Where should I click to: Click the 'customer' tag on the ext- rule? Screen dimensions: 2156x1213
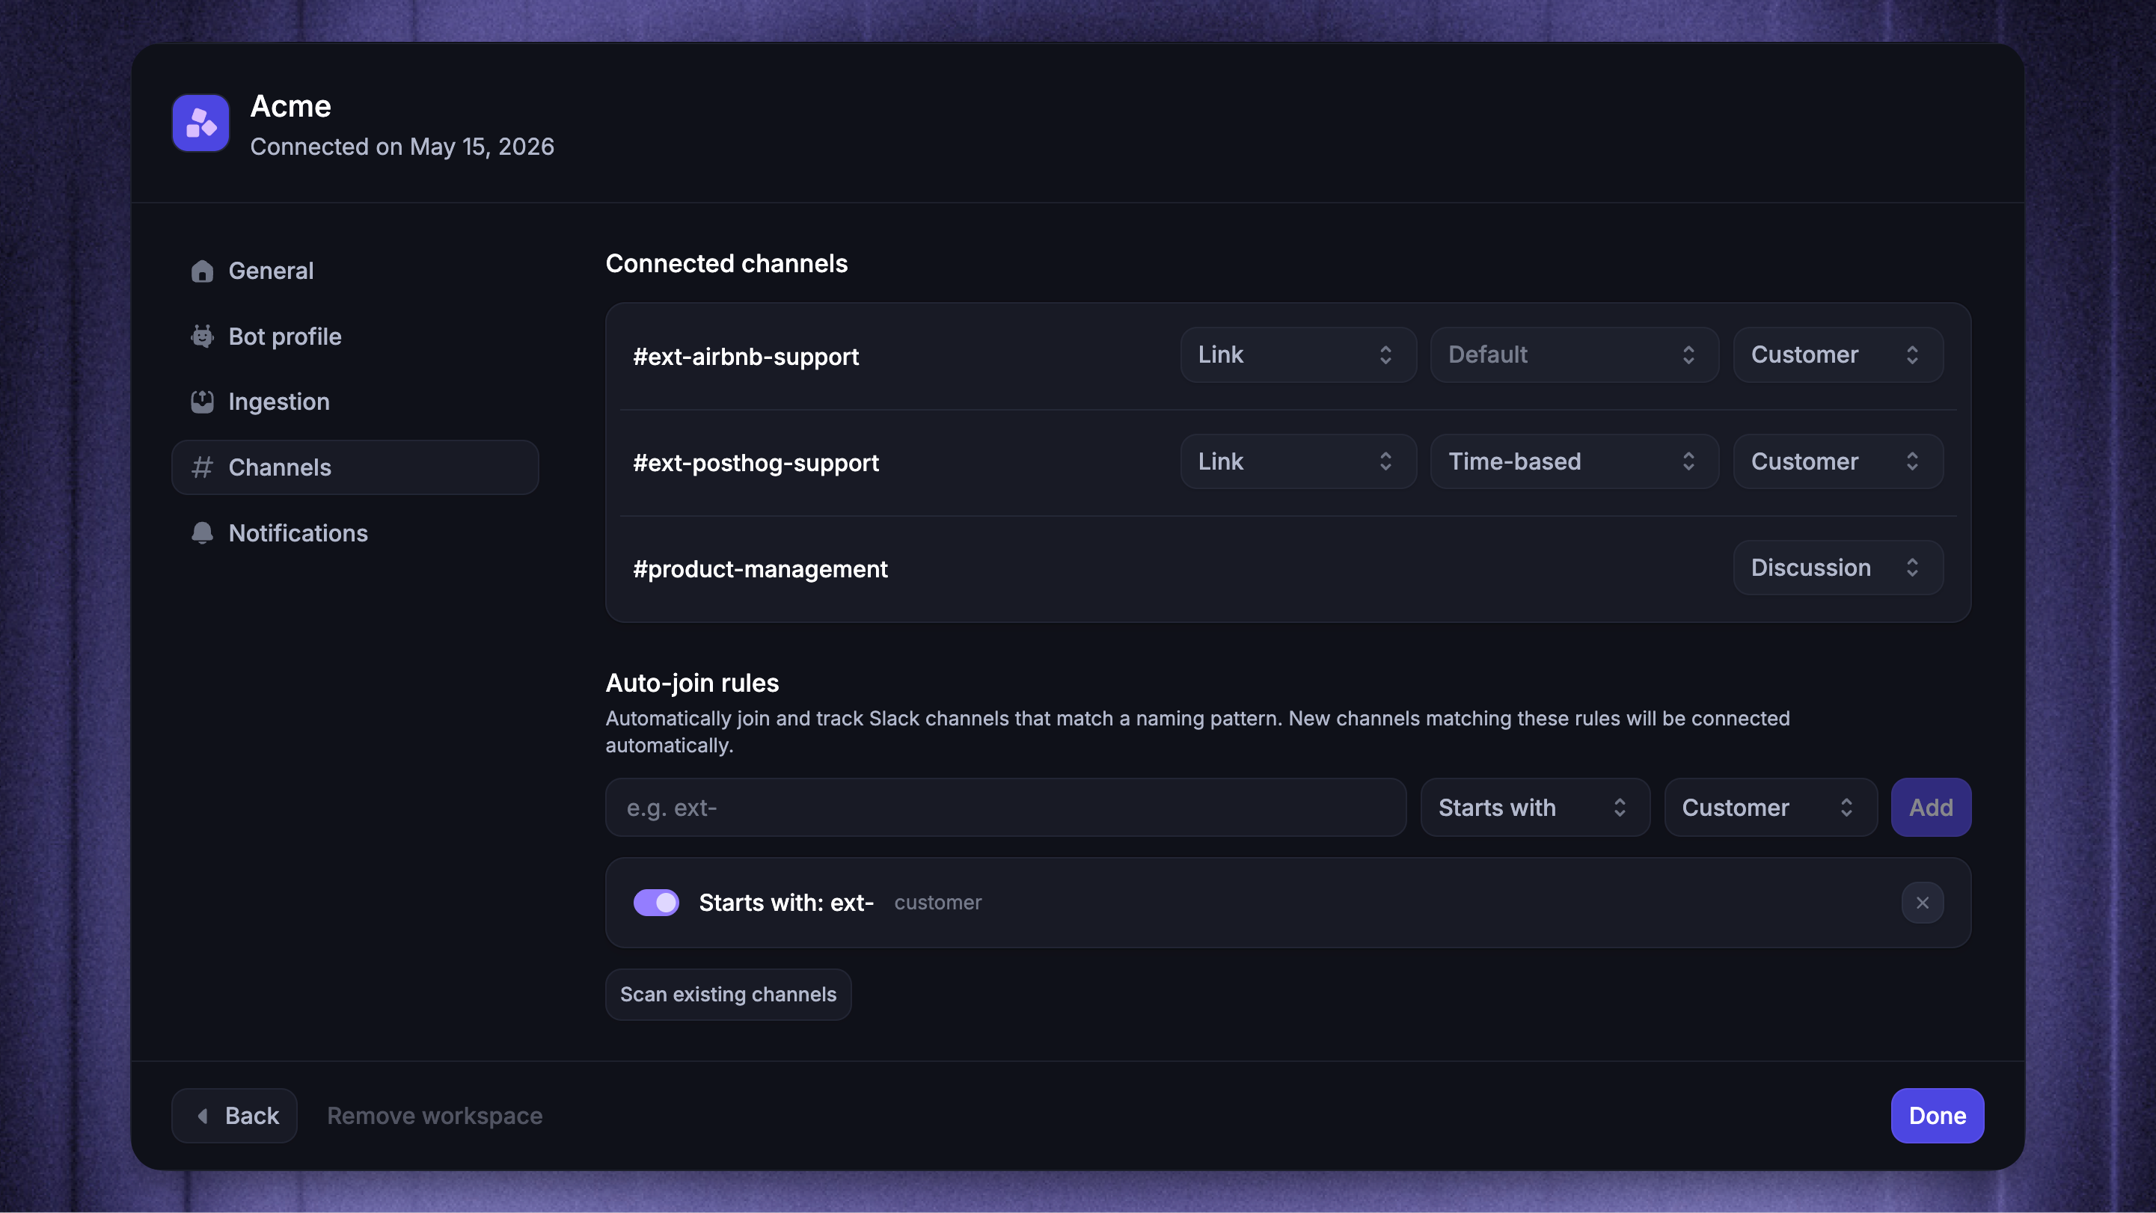coord(937,903)
